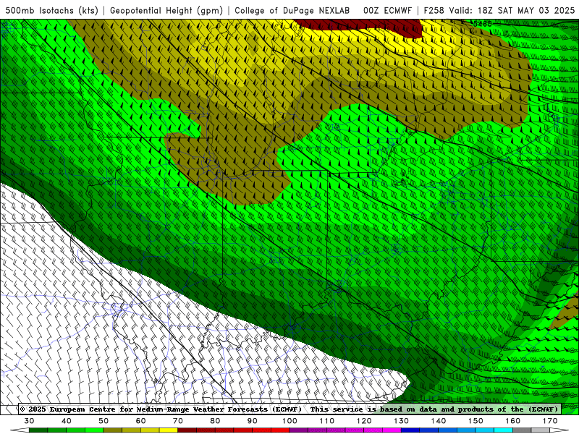Viewport: 579px width, 434px height.
Task: Click the white right arrow end of color bar
Action: [x=559, y=430]
